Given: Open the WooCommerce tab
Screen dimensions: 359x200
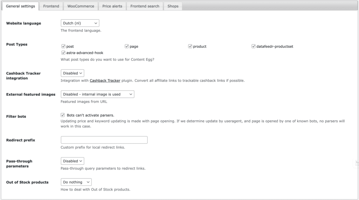Looking at the screenshot, I should (x=81, y=6).
